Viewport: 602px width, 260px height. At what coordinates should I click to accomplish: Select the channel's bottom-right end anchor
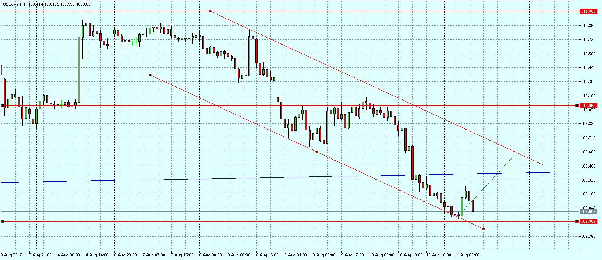(x=483, y=229)
